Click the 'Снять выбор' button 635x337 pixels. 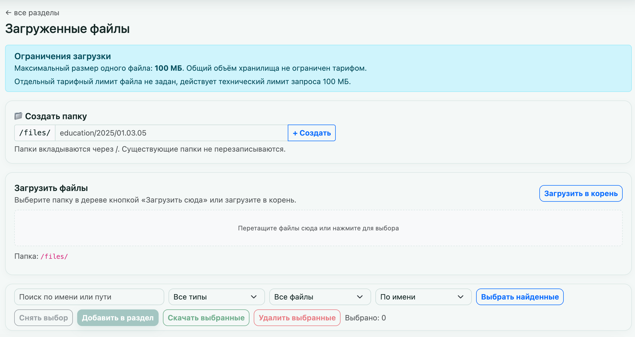coord(44,318)
